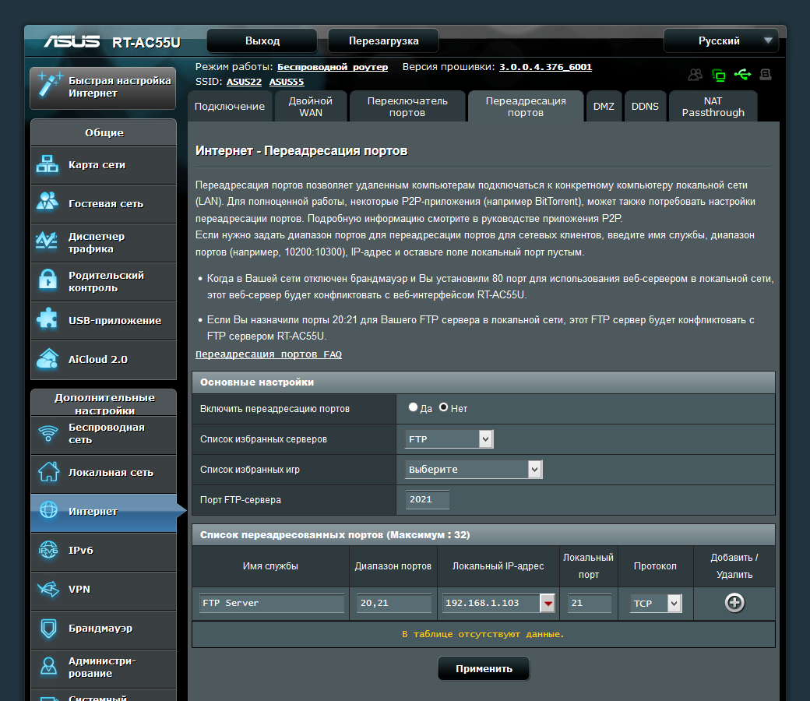
Task: Click the guest network users status icon
Action: pyautogui.click(x=695, y=75)
